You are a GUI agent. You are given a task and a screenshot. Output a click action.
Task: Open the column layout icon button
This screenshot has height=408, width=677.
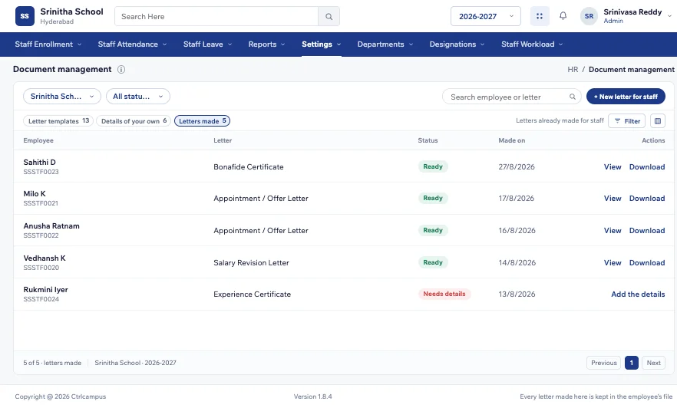coord(658,121)
